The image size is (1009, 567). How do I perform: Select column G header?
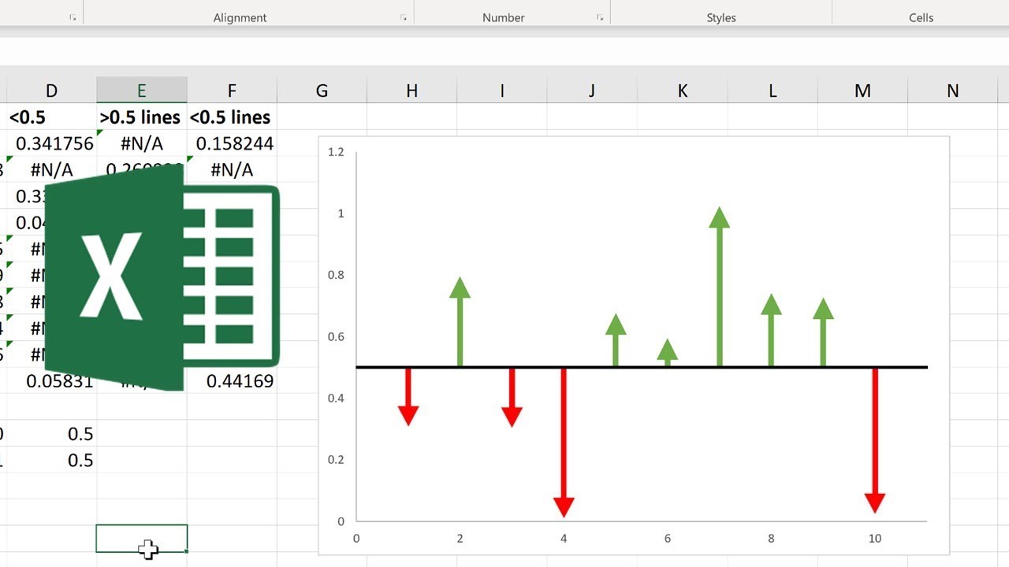[322, 91]
